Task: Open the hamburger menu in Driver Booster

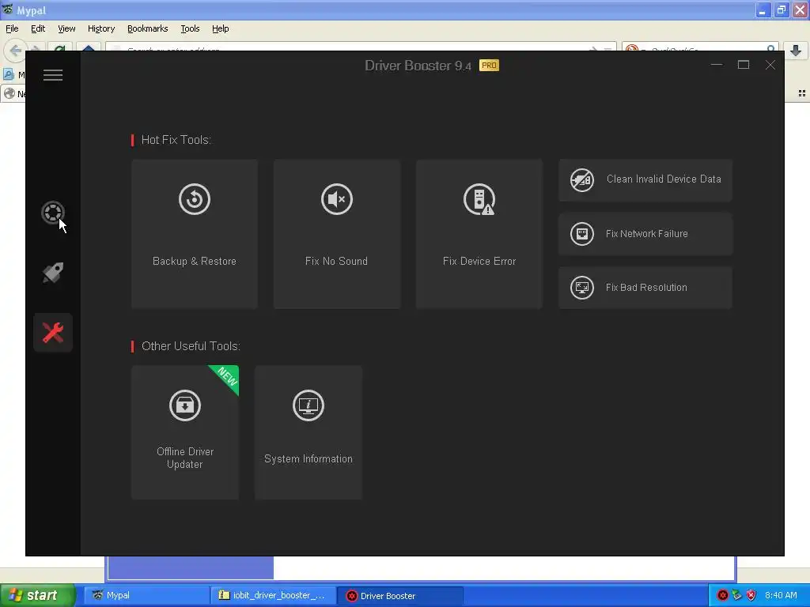Action: 53,75
